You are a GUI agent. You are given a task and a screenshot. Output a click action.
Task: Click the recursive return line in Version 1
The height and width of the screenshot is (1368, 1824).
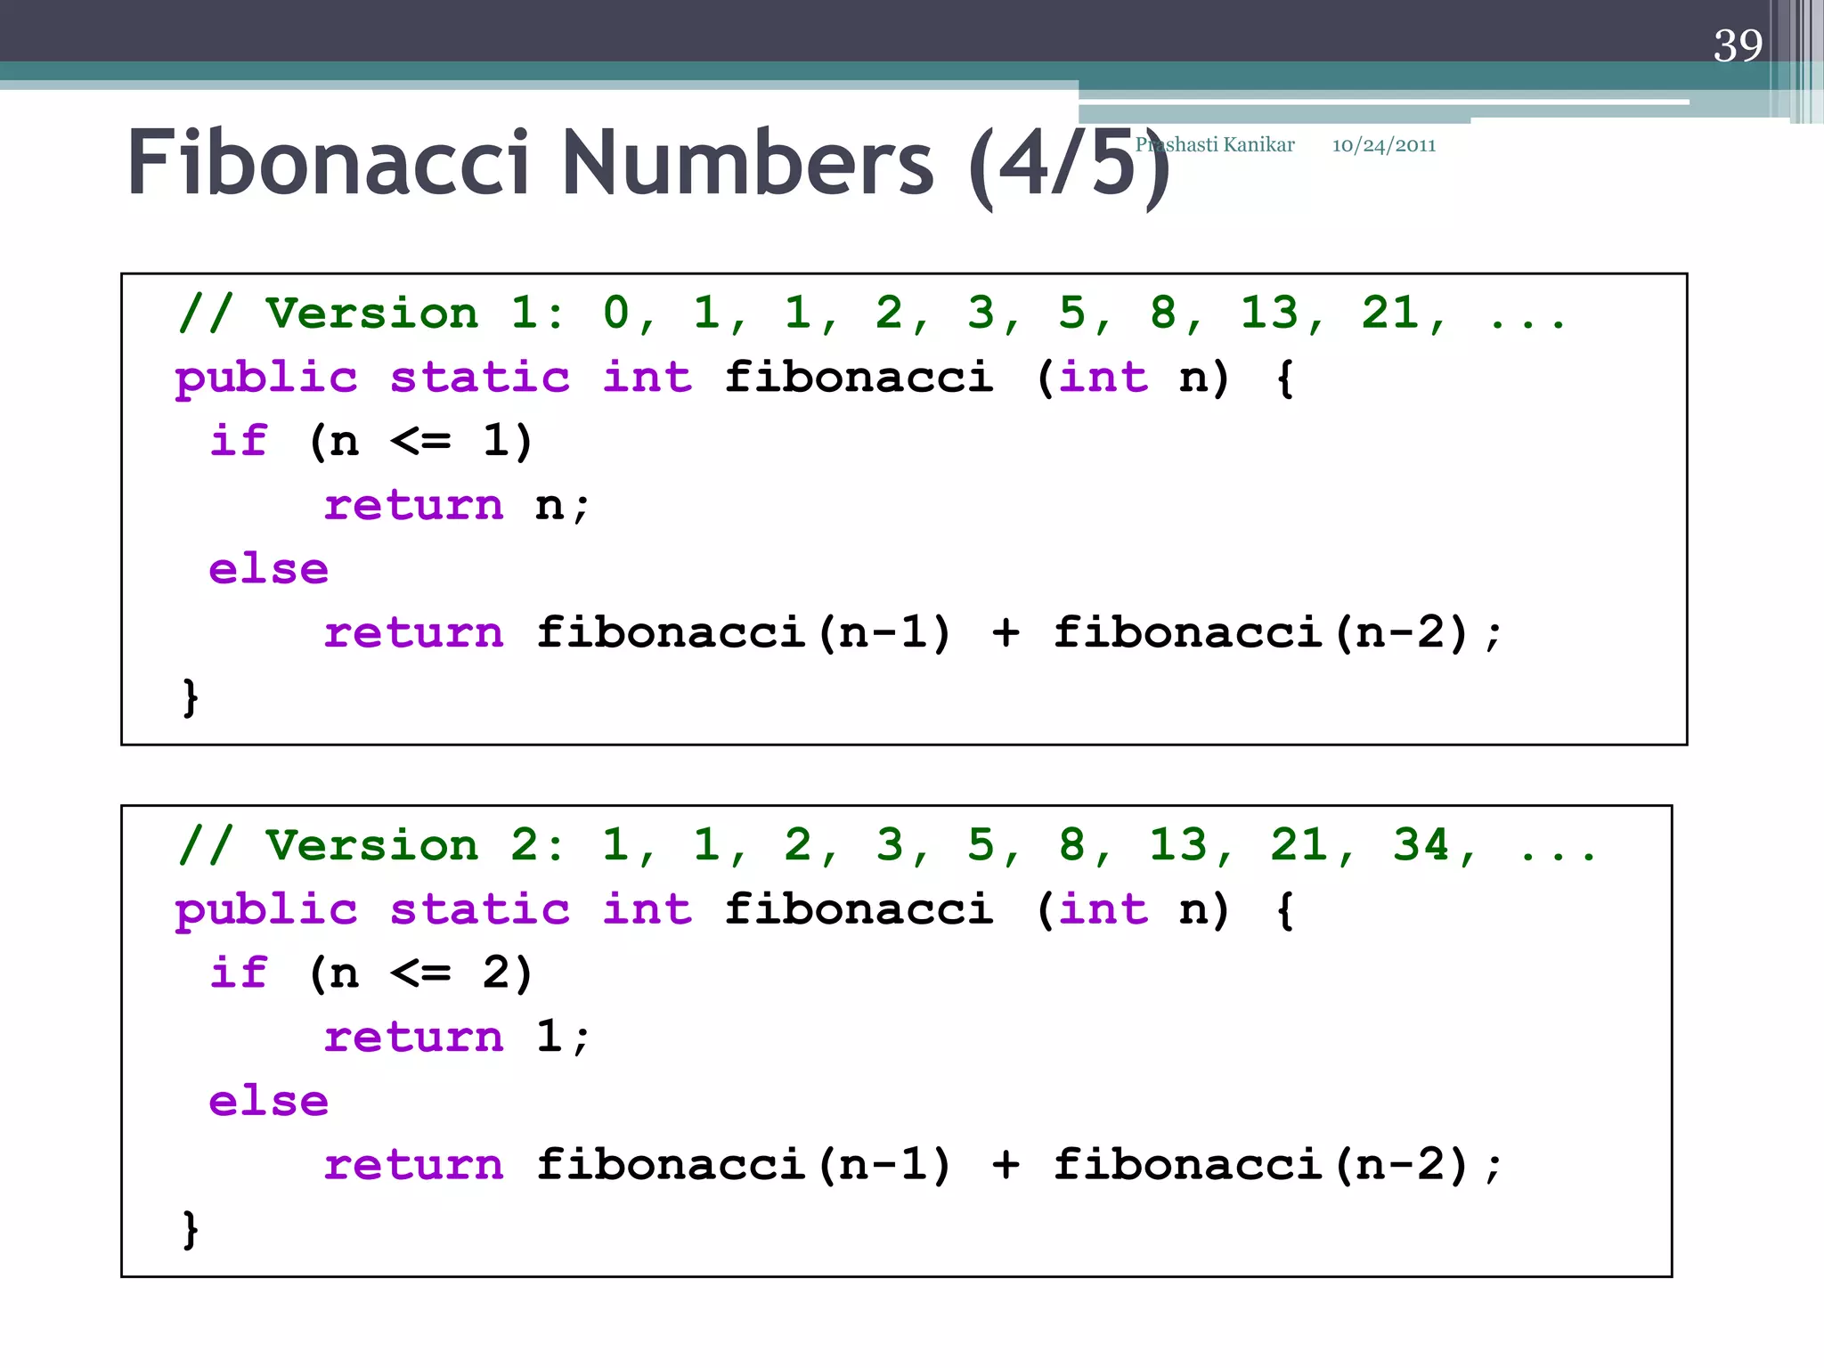coord(913,633)
